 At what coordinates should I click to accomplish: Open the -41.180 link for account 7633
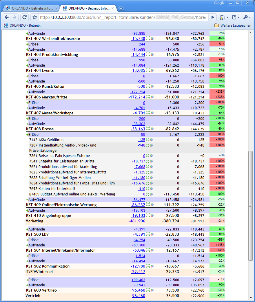tap(139, 178)
